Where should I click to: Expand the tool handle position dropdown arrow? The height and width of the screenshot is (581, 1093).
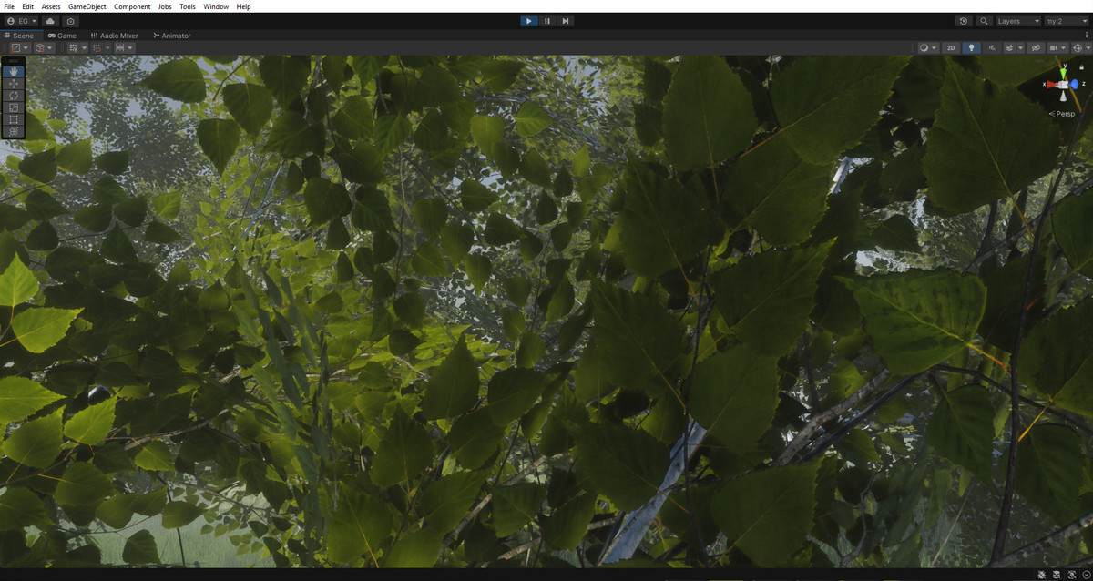coord(26,47)
